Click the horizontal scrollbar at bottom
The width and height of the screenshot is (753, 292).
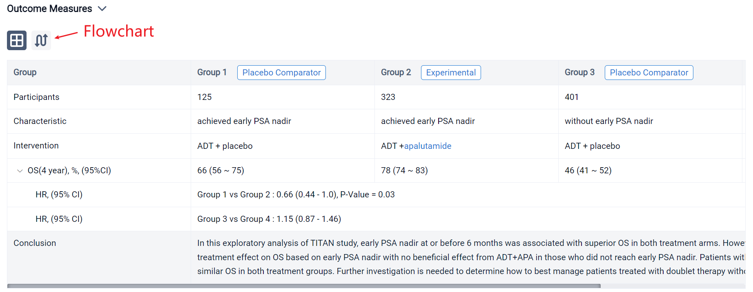[304, 286]
